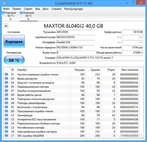Image resolution: width=147 pixels, height=142 pixels.
Task: Click the firmware field A93.0500
Action: tap(76, 32)
